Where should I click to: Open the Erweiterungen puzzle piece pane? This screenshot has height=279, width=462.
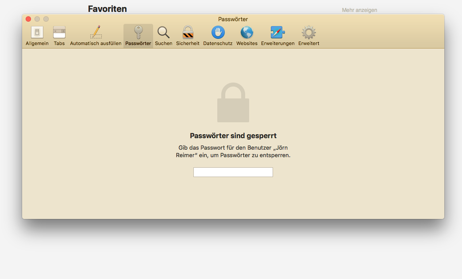pyautogui.click(x=277, y=36)
